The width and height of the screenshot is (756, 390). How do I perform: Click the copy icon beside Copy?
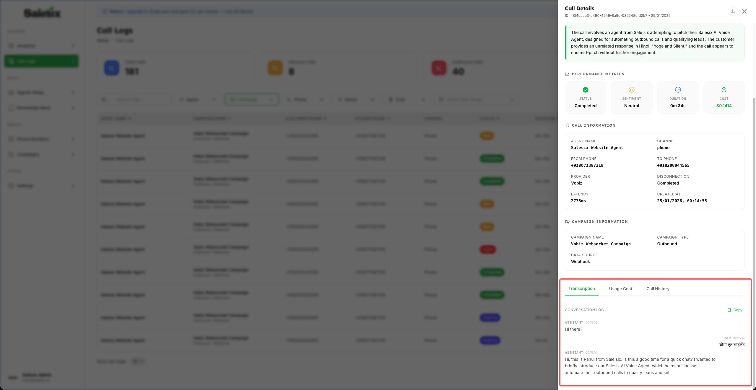click(x=729, y=310)
